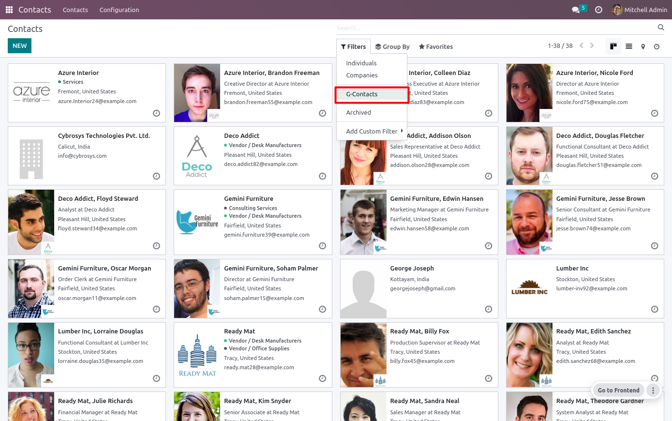Switch to map view pin icon
672x421 pixels.
coord(643,46)
